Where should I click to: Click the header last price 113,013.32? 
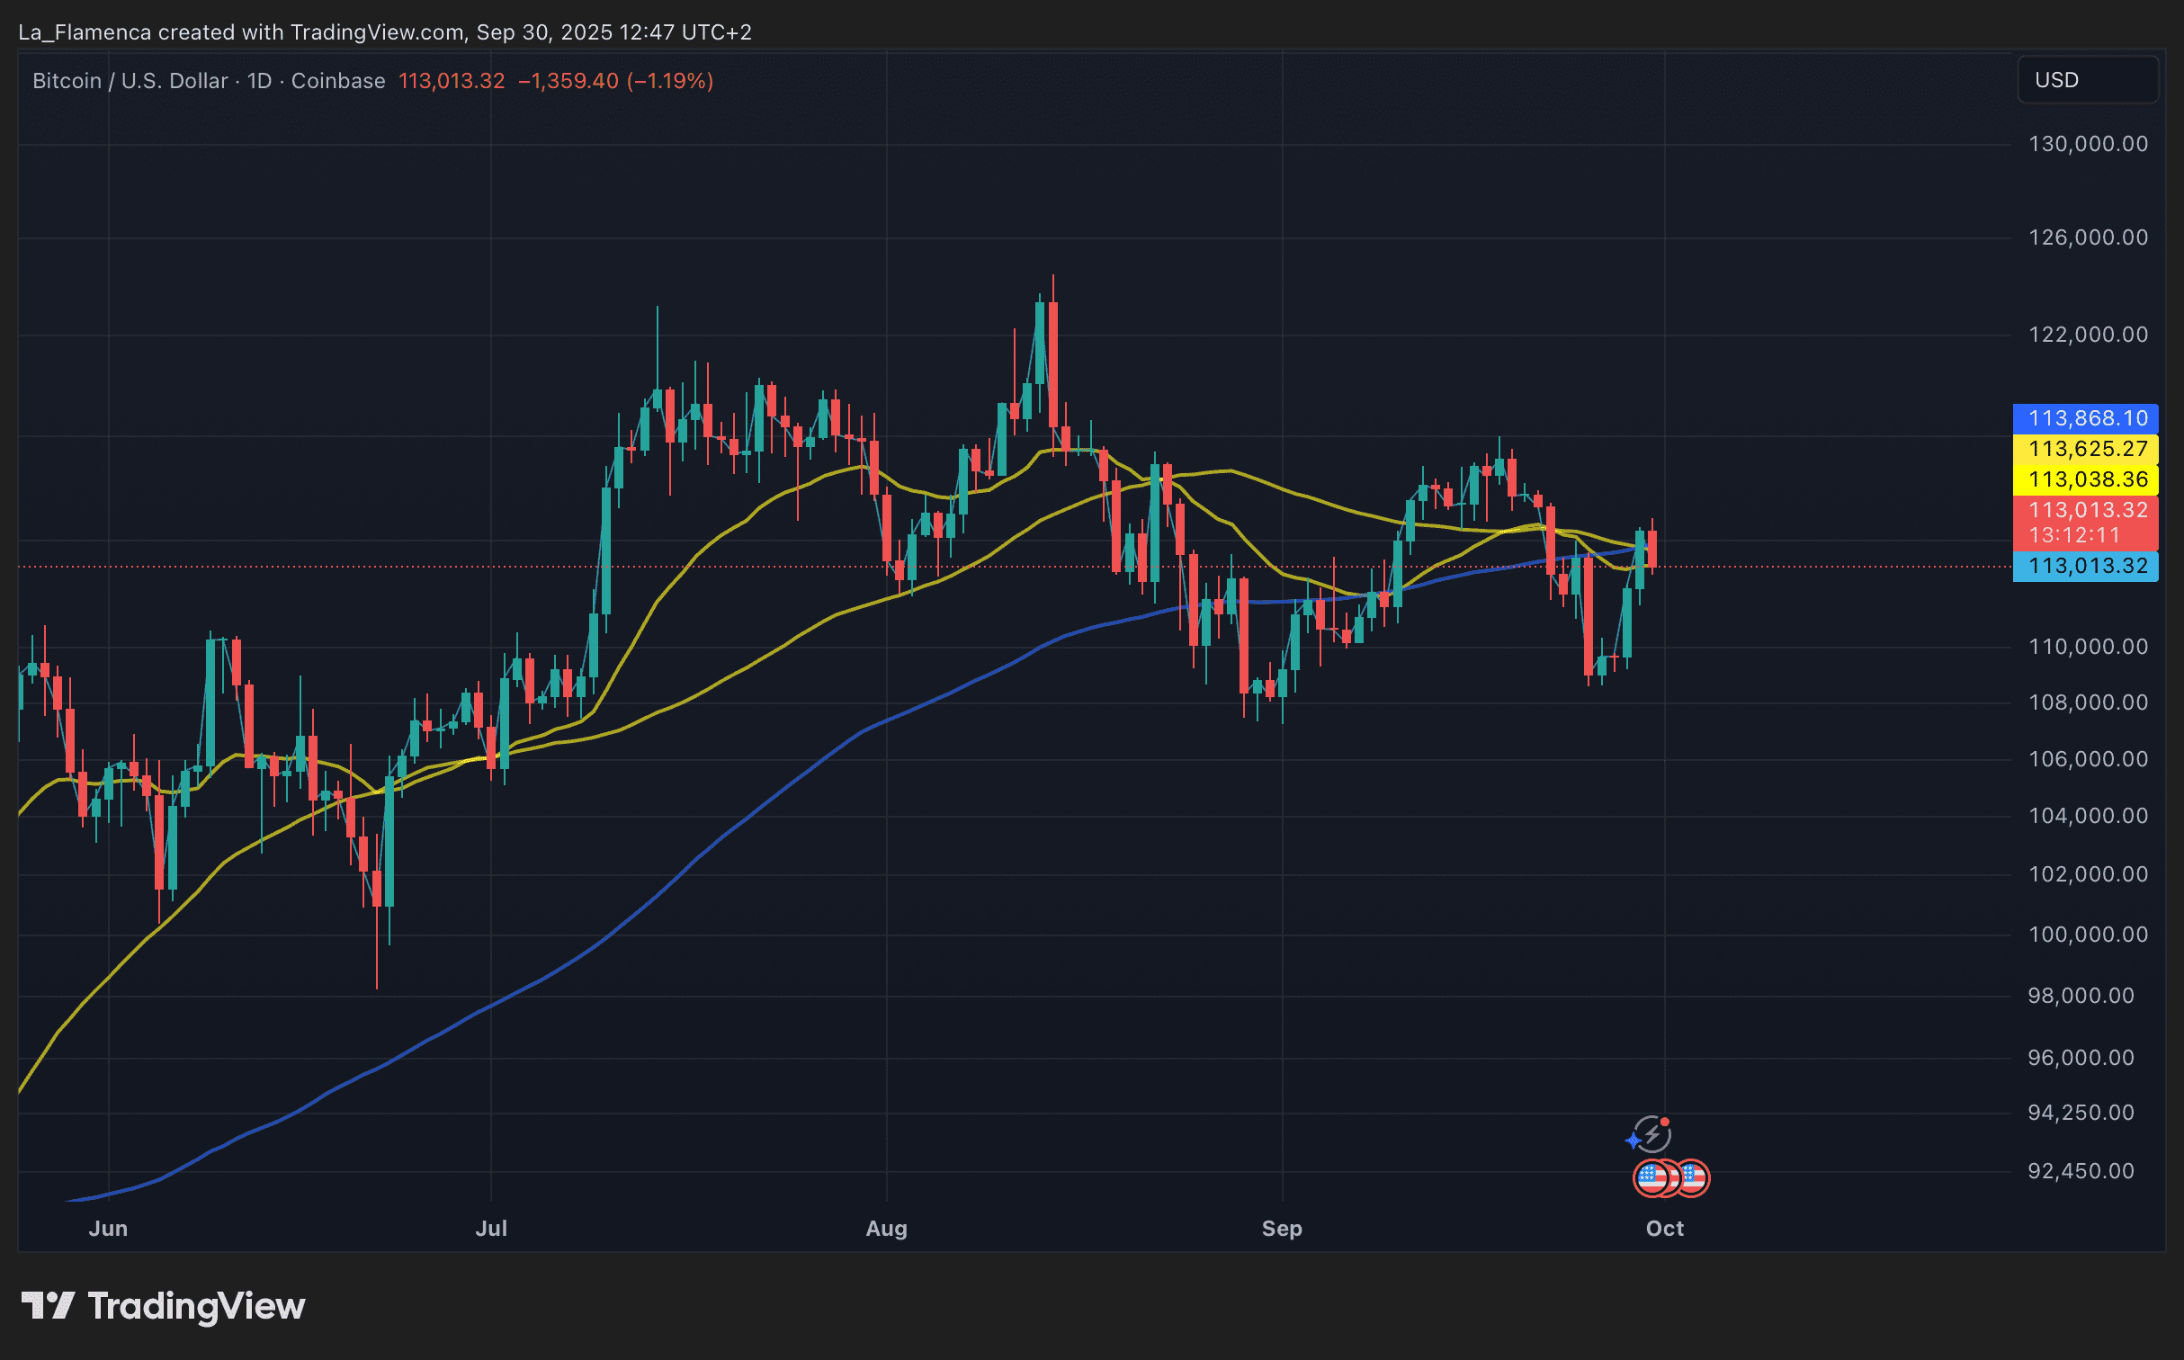coord(452,81)
